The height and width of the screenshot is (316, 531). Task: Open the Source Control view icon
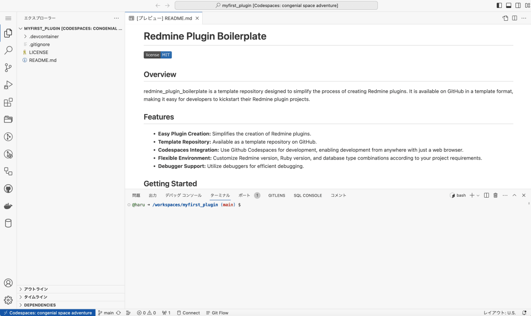[8, 68]
